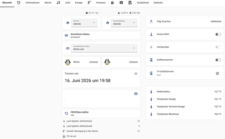Click the Temperatur Blockhaus value 19,4 °C
This screenshot has height=139, width=225.
point(218,114)
